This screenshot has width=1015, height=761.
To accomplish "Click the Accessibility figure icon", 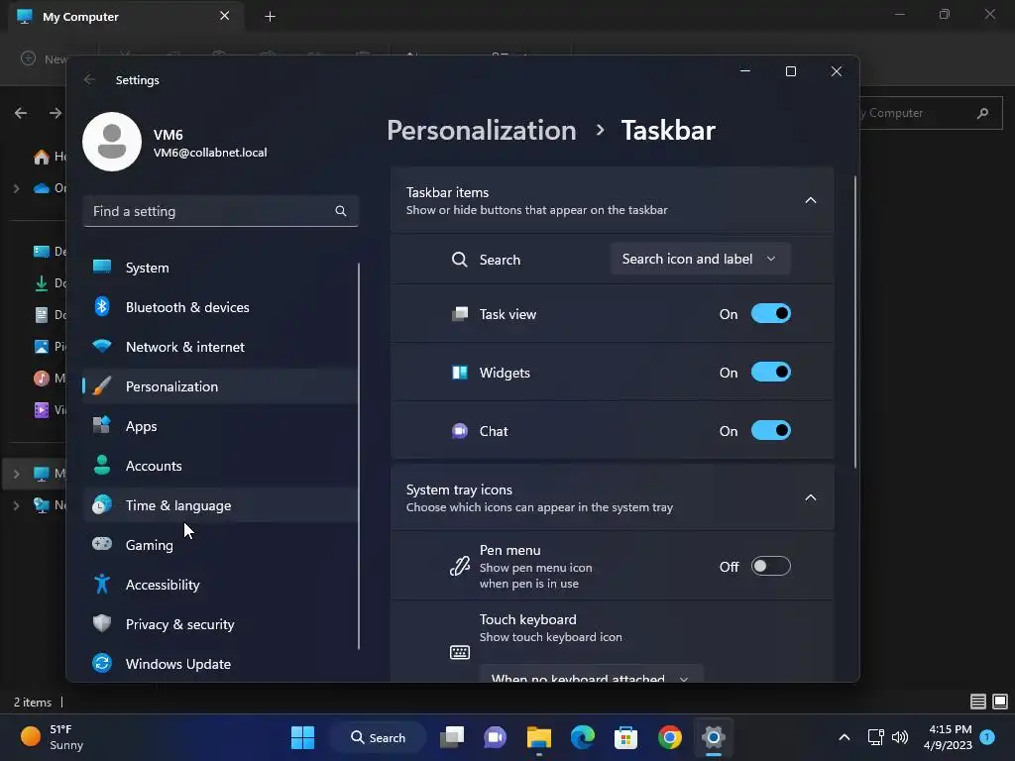I will pos(102,584).
